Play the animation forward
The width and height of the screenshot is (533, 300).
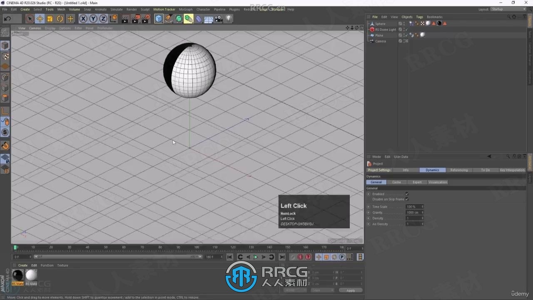click(256, 257)
